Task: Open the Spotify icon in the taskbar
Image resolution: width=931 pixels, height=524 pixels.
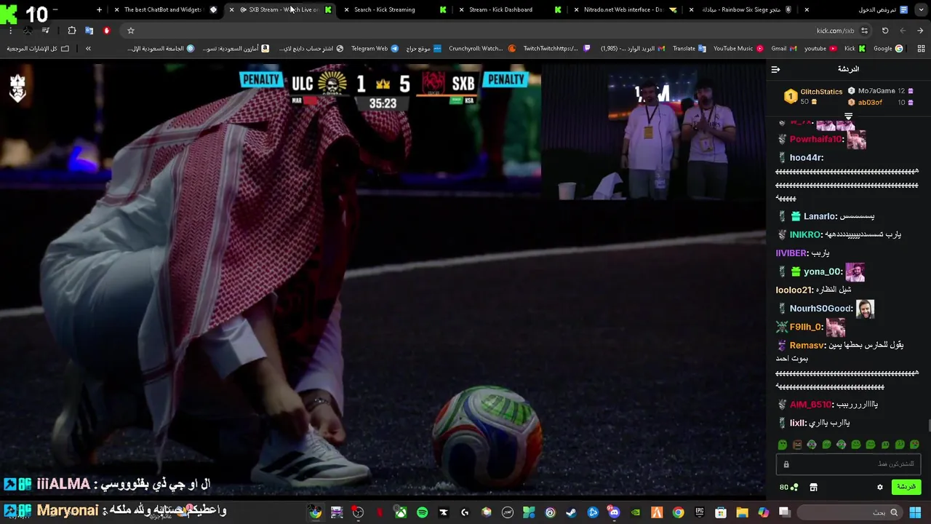Action: (422, 512)
